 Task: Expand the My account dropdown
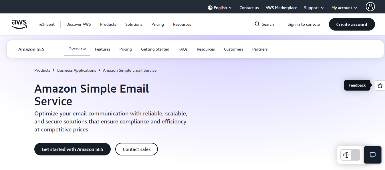click(x=344, y=8)
